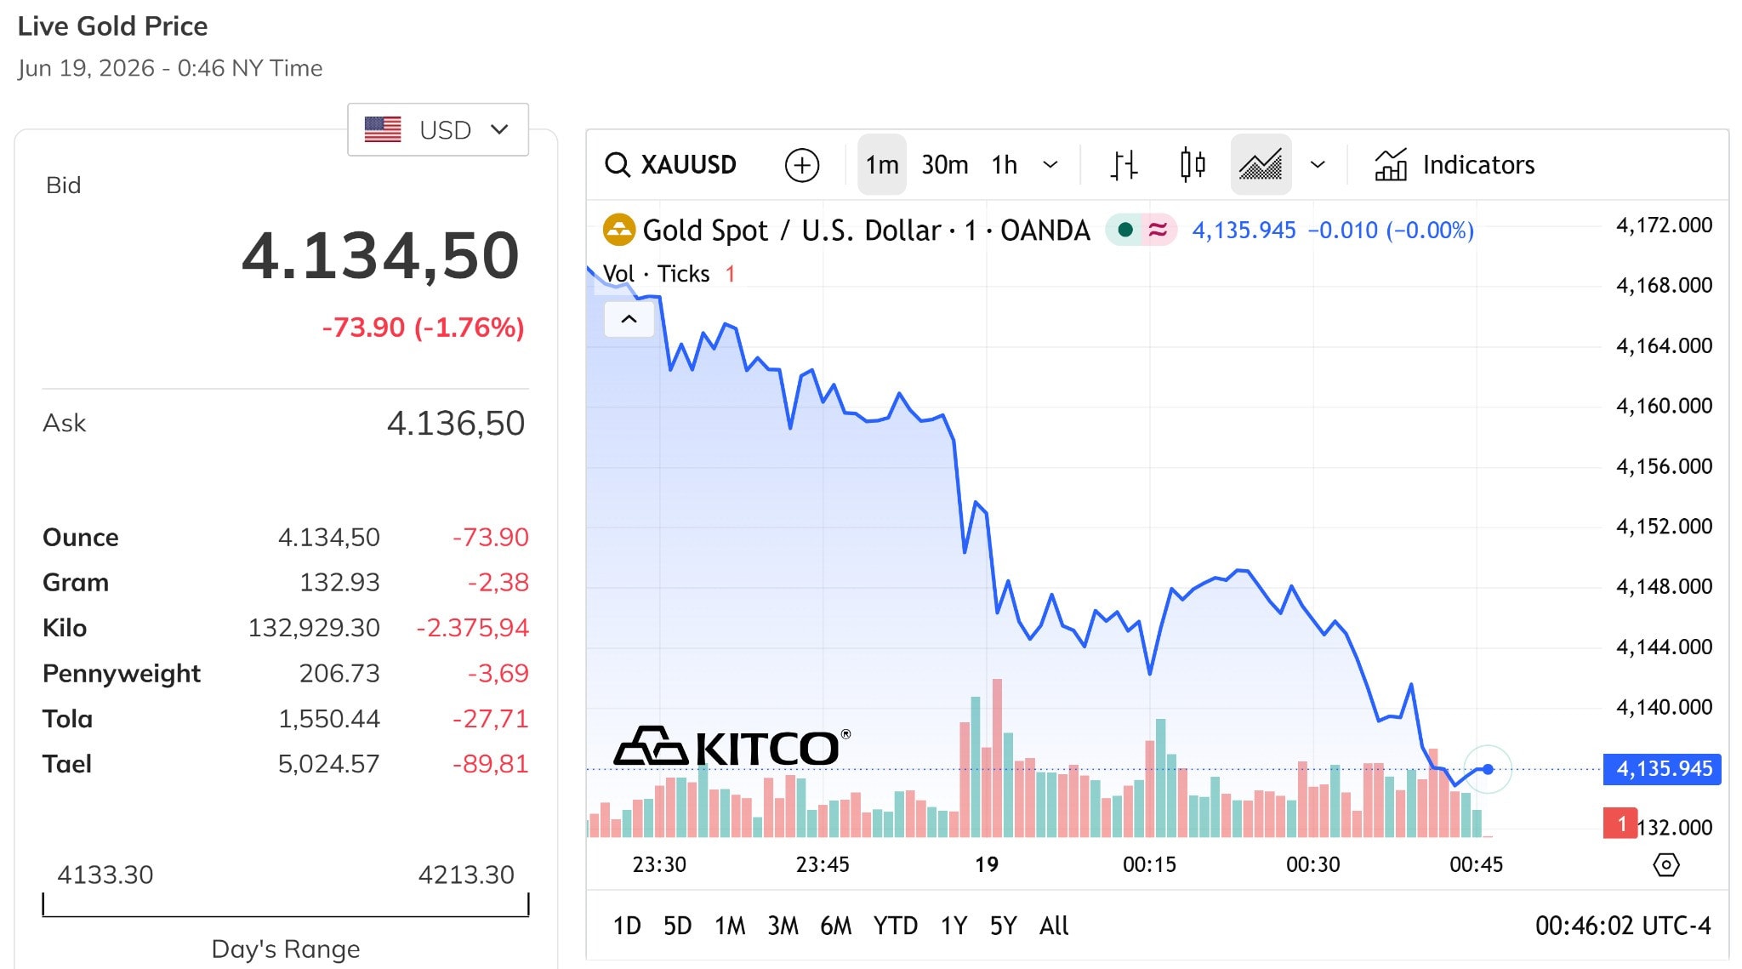The width and height of the screenshot is (1742, 969).
Task: Click the 00:46:02 UTC-4 timezone
Action: (1622, 926)
